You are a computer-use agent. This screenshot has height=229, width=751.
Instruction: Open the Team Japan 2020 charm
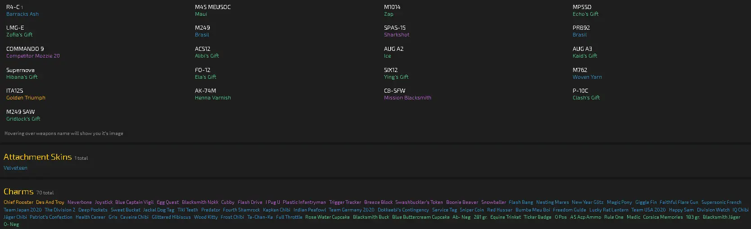23,210
